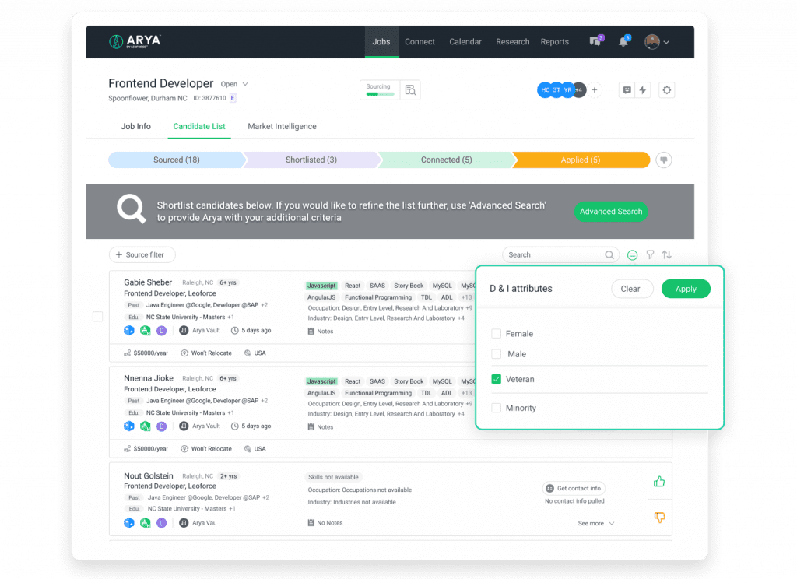
Task: Expand the Open job status dropdown
Action: point(234,84)
